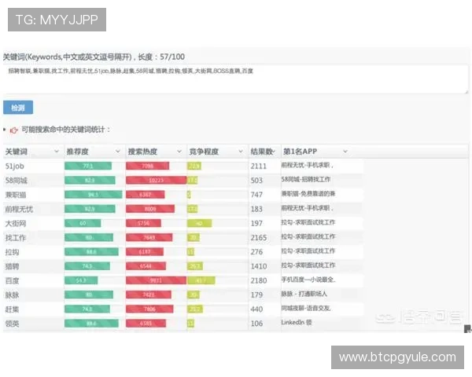Click result count 2111 in 51job row
472x377 pixels.
pos(259,167)
